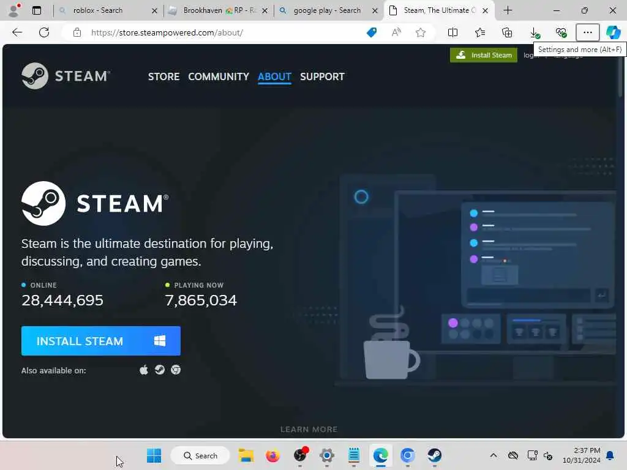Show hidden system tray icons
The height and width of the screenshot is (470, 627).
(494, 455)
